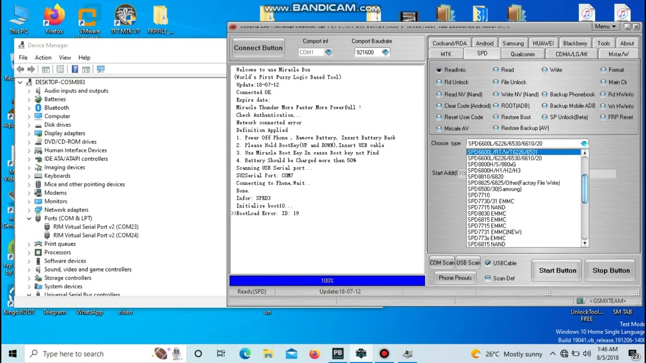Screen dimensions: 646x363
Task: Collapse DESKTOP-CO5M893 root node
Action: (20, 82)
